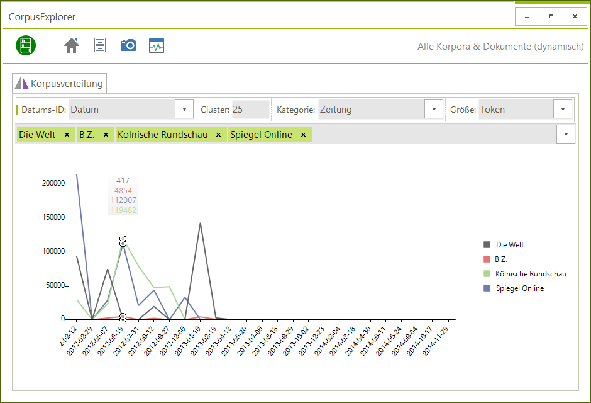Open the newspaper selection dropdown arrow
591x403 pixels.
566,135
